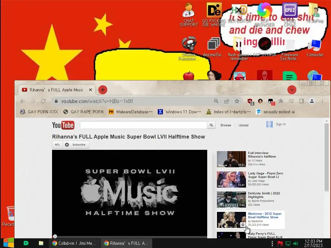This screenshot has width=331, height=248.
Task: Subscribe to the NFL channel
Action: point(76,145)
